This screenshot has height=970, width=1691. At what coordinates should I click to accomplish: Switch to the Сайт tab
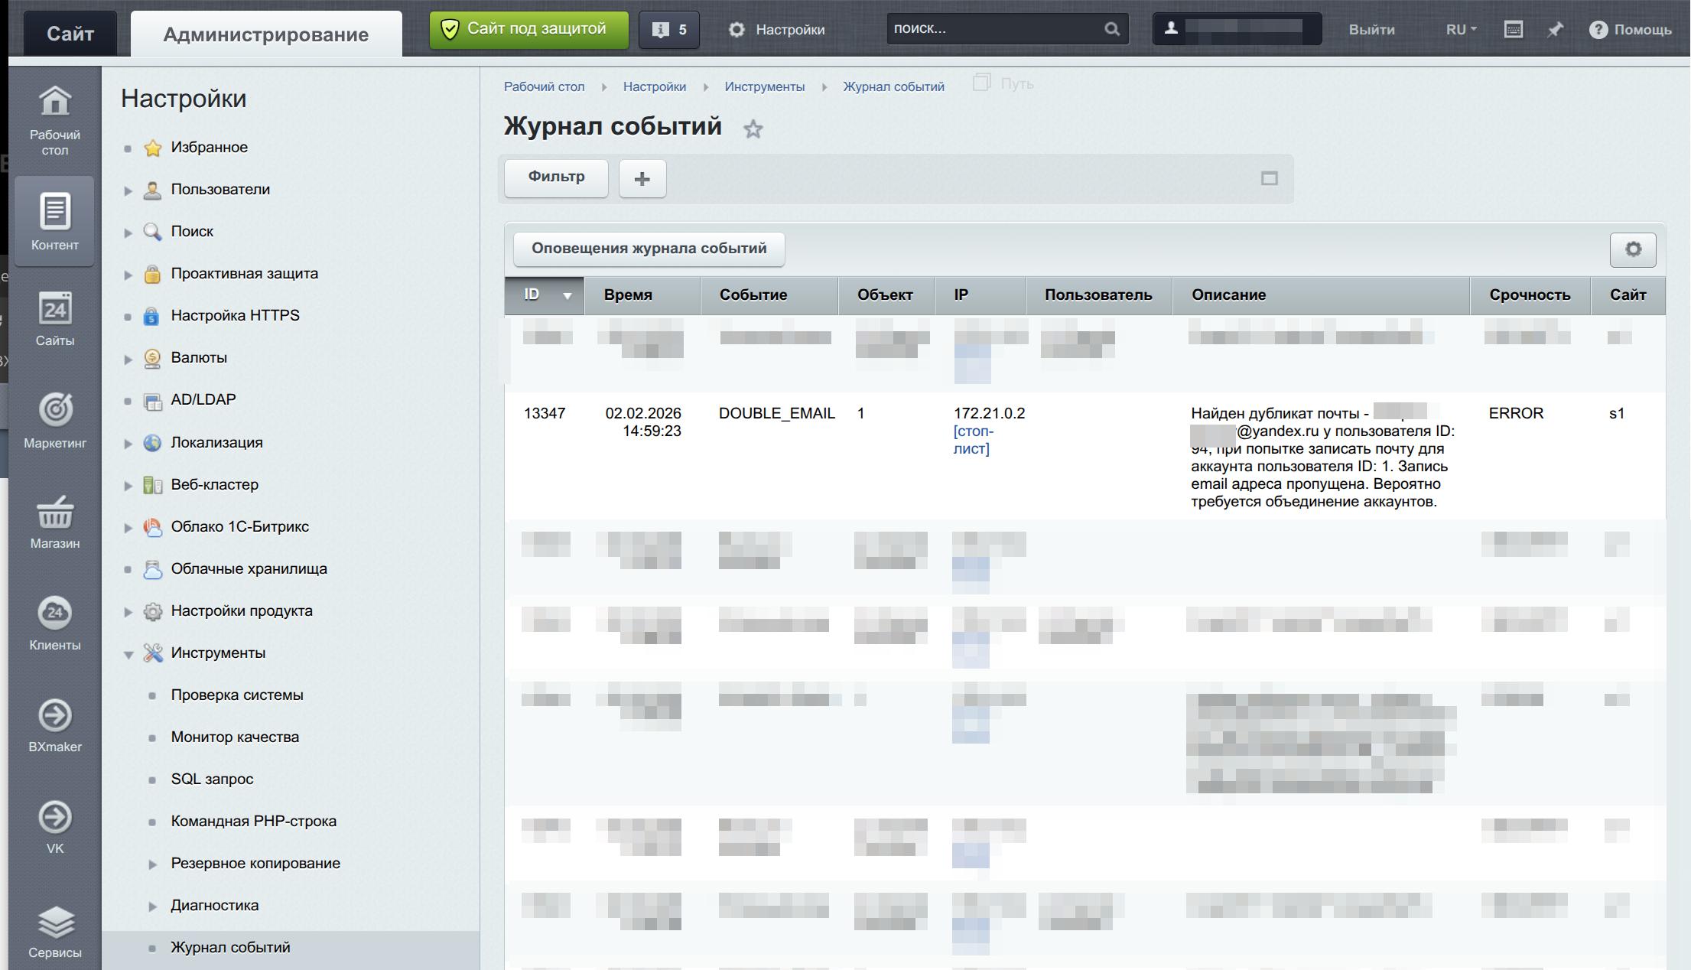click(70, 34)
